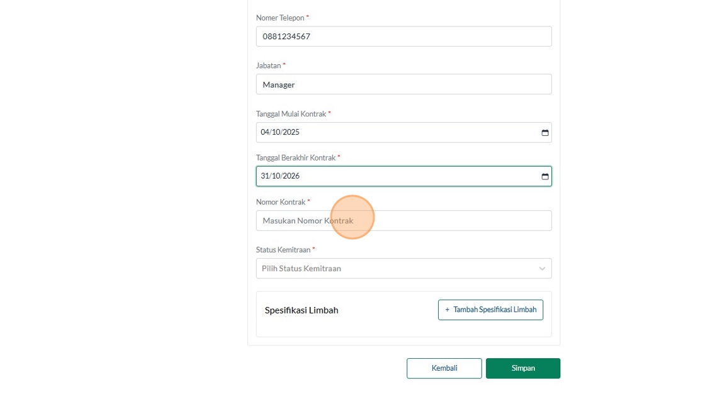Click plus icon in Tambah Spesifikasi Limbah
The image size is (705, 394).
(x=447, y=310)
